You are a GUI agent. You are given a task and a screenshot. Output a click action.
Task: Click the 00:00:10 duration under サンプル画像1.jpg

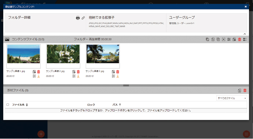tap(10, 76)
